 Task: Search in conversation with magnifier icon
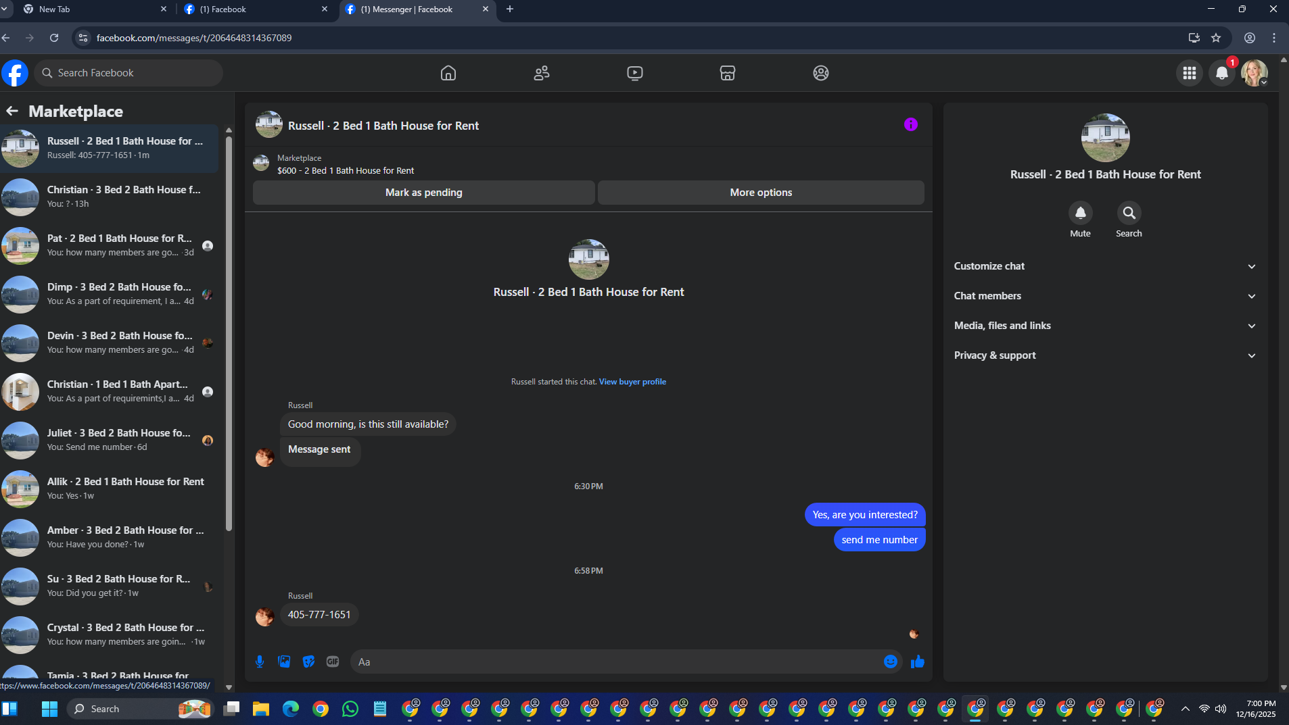1129,213
